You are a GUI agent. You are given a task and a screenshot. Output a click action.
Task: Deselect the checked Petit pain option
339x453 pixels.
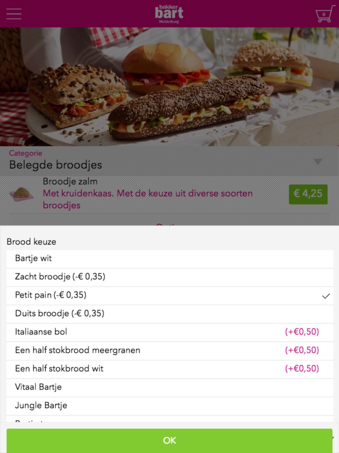pos(170,295)
